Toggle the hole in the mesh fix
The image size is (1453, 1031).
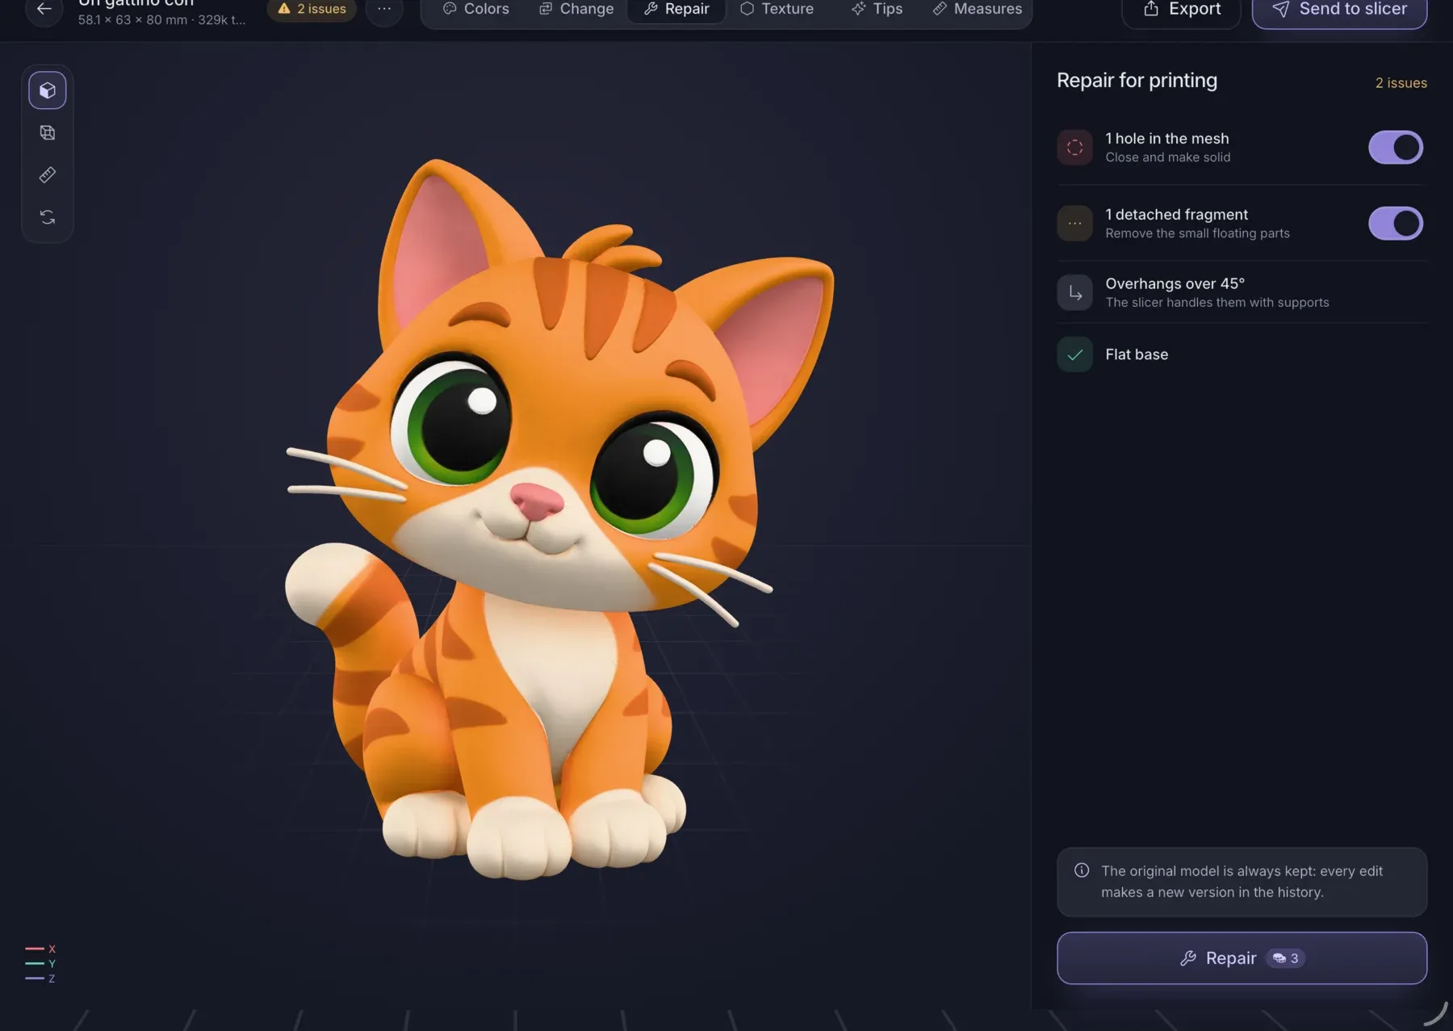(x=1396, y=148)
